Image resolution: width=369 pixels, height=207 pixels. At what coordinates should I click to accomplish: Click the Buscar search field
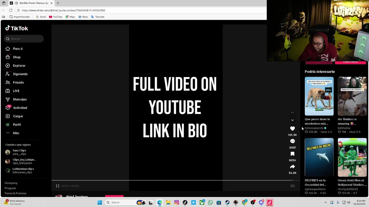pyautogui.click(x=24, y=39)
